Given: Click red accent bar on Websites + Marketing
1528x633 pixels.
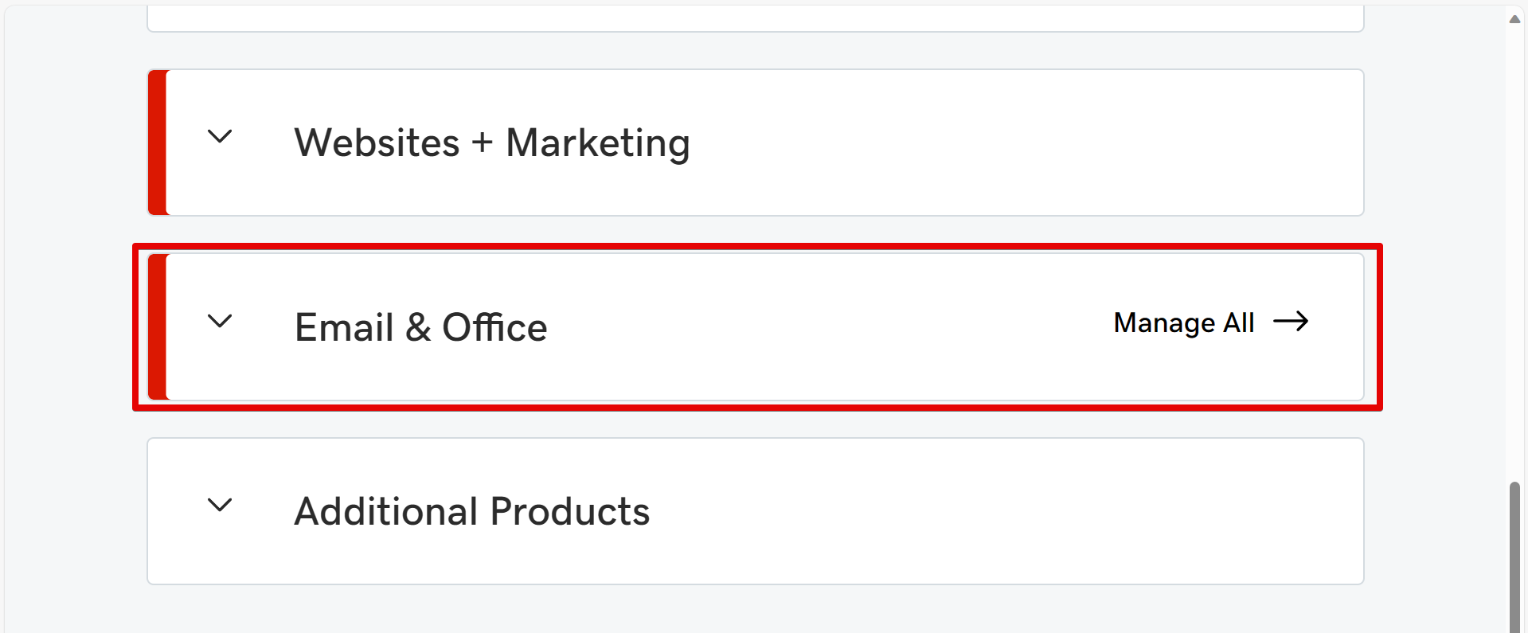Looking at the screenshot, I should tap(158, 143).
